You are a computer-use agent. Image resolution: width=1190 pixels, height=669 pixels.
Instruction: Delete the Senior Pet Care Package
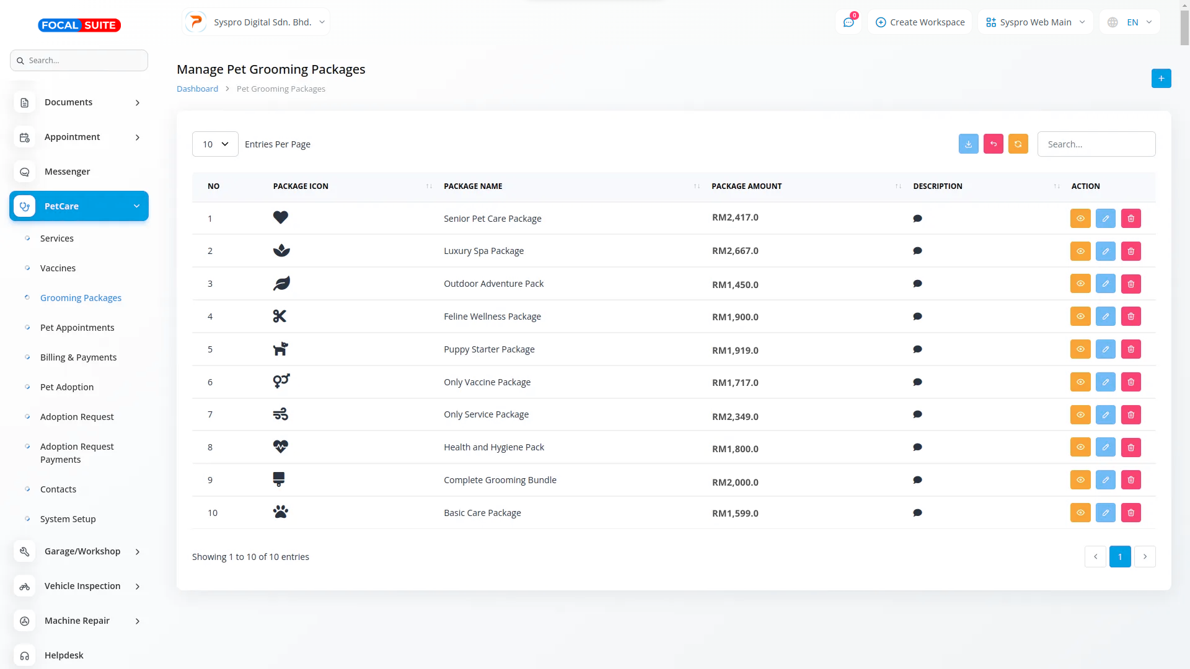tap(1130, 219)
